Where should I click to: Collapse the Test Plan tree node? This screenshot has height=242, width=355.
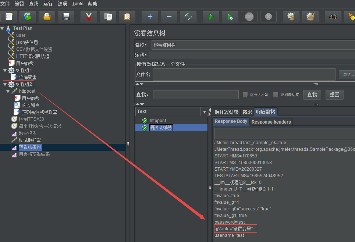(2, 29)
